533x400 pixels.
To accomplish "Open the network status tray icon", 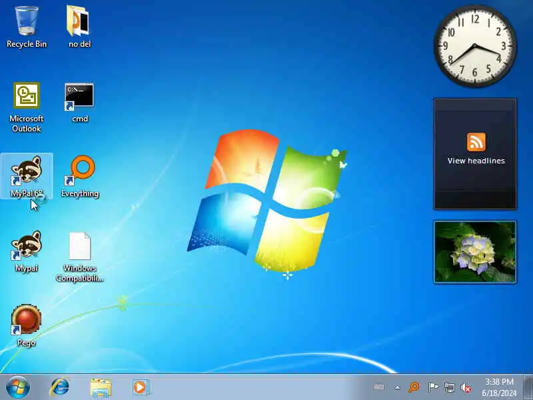I will [x=449, y=387].
